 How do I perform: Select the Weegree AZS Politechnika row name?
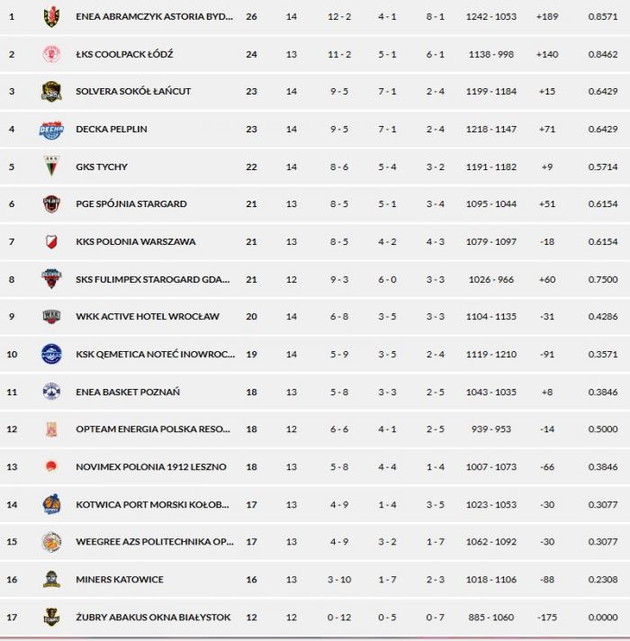click(x=153, y=542)
